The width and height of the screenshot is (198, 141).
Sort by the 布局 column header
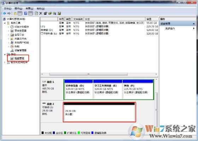tap(61, 19)
